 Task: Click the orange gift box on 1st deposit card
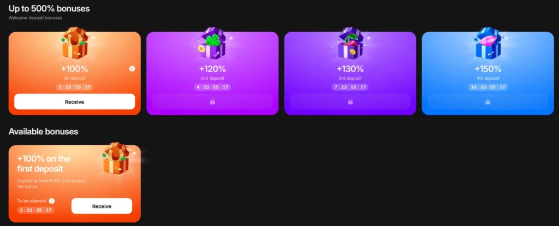point(74,43)
